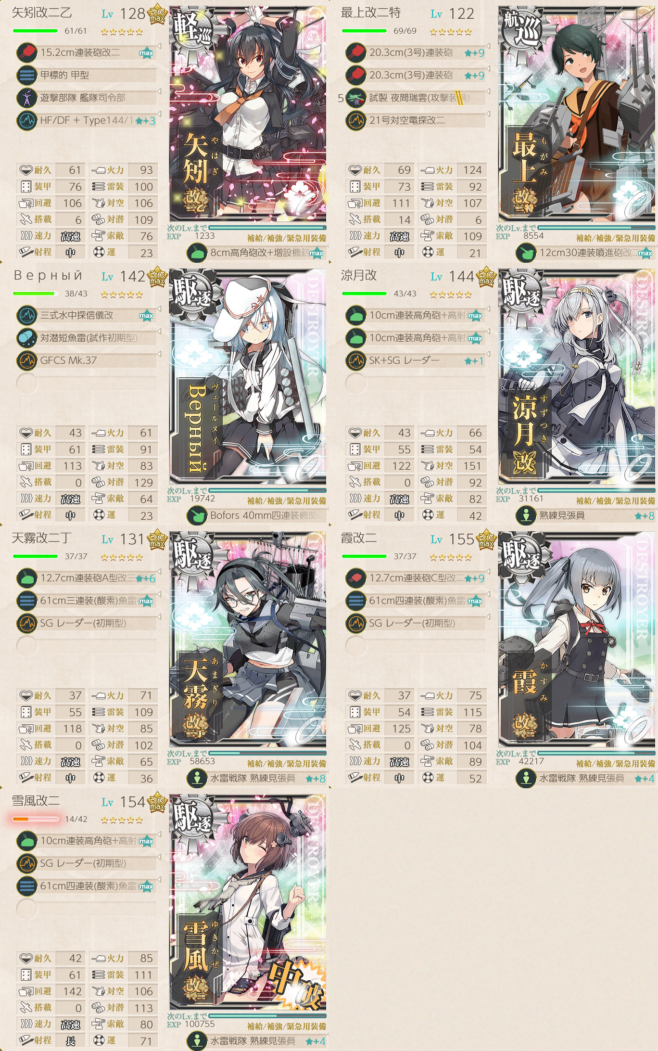Select the 遊撃部隊 艦隊司令部 command icon
Screen dimensions: 658x1051
point(27,98)
